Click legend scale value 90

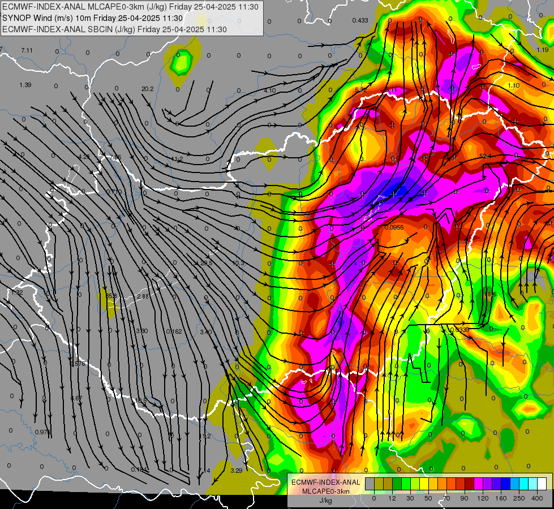click(464, 498)
